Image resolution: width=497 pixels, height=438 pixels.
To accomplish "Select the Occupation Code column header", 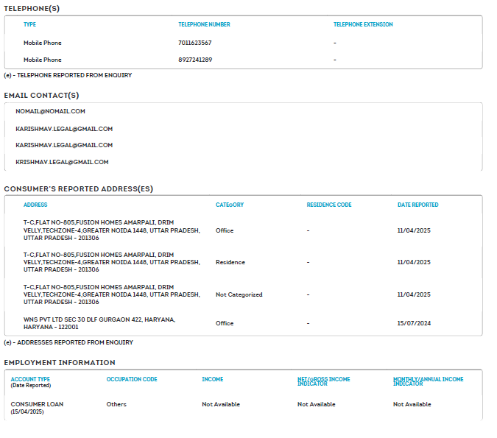I will pyautogui.click(x=132, y=379).
